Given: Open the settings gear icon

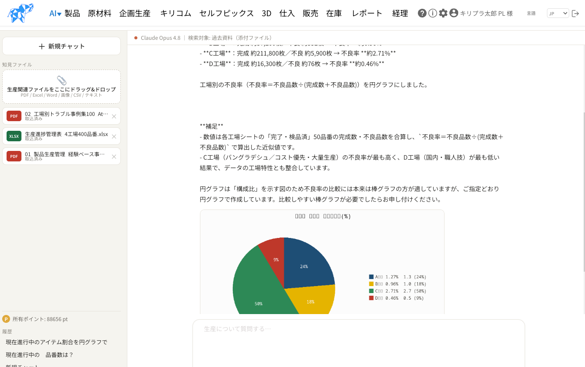Looking at the screenshot, I should 443,13.
